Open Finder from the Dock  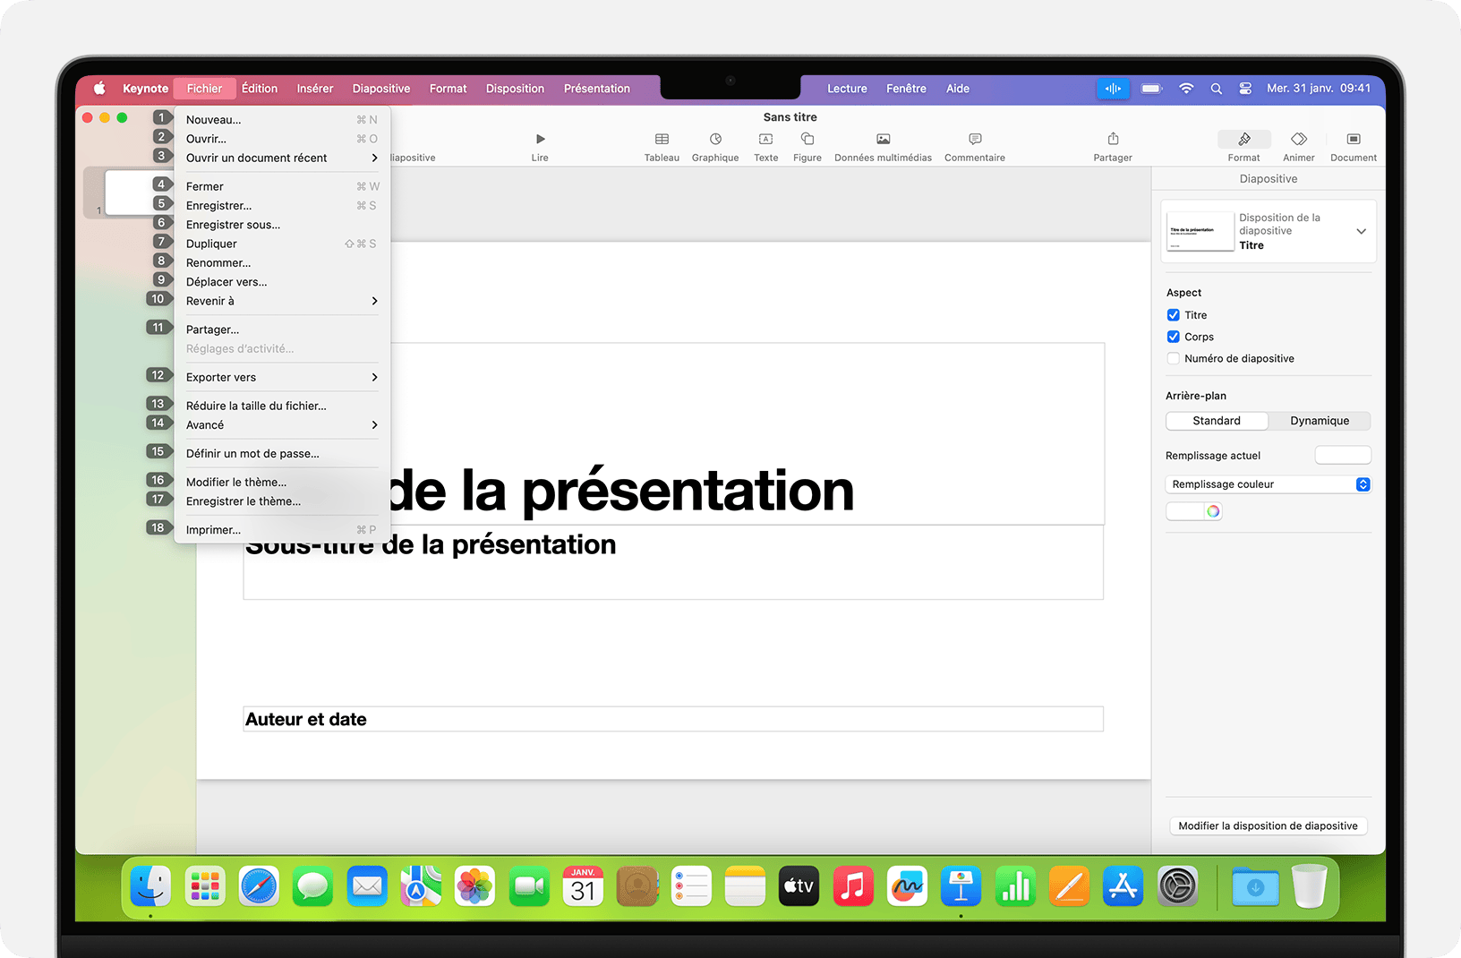(x=150, y=887)
